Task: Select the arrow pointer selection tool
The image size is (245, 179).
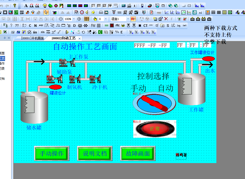Action: pyautogui.click(x=46, y=12)
